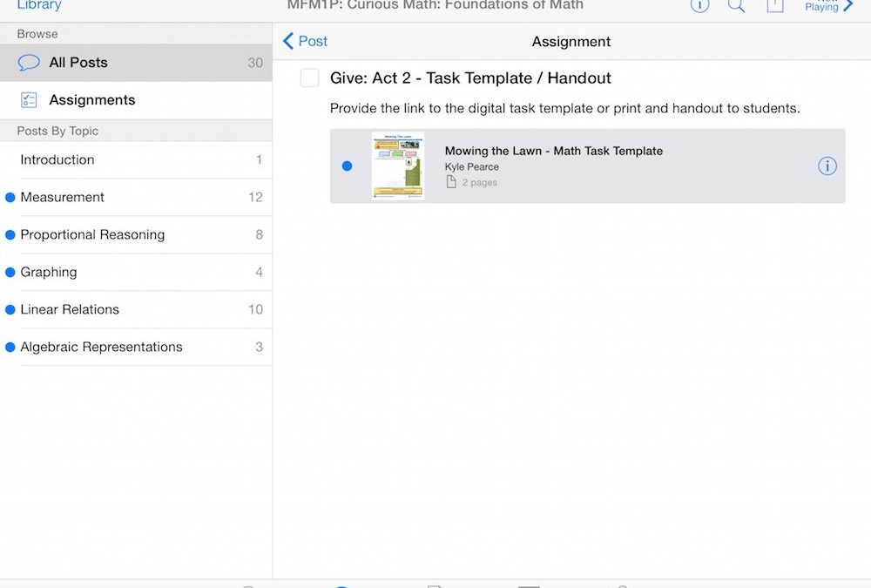Open Now Playing via the right chevron
This screenshot has width=871, height=588.
pos(848,7)
